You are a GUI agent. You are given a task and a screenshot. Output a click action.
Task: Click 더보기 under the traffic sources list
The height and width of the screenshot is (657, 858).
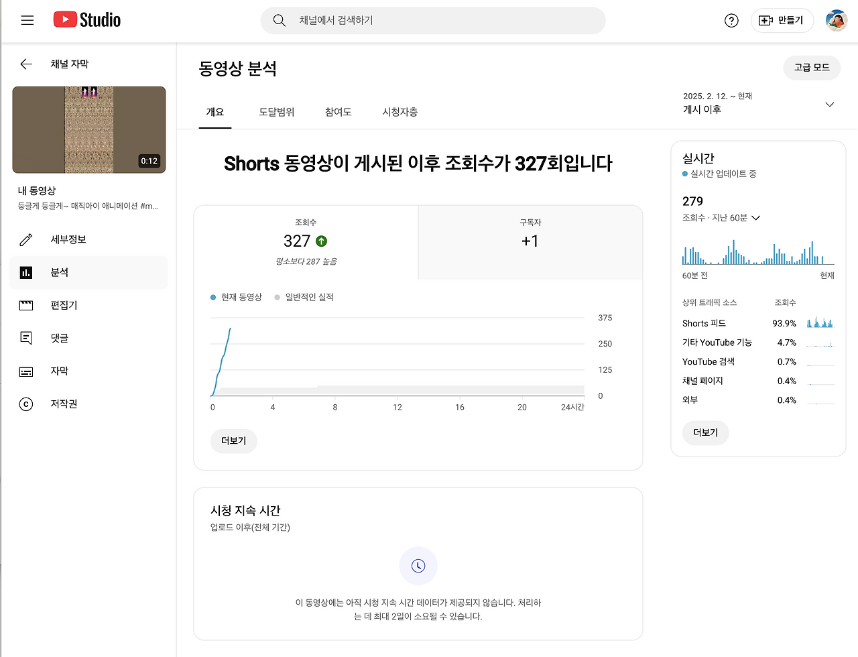coord(705,432)
